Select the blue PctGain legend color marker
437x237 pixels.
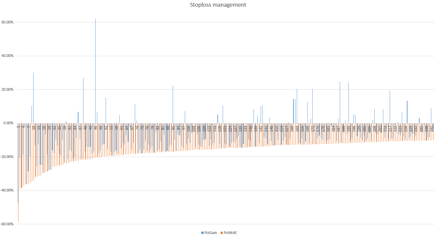202,232
